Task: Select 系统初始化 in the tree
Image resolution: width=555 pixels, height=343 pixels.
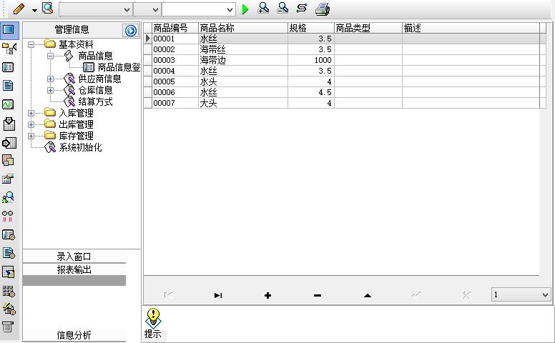Action: [x=80, y=147]
